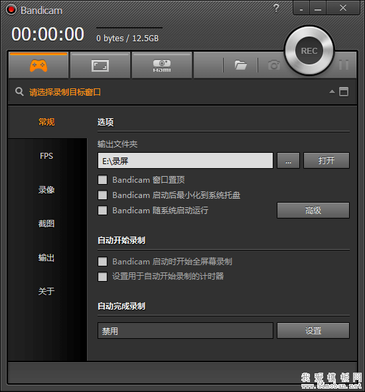Collapse panel with up arrow
This screenshot has width=365, height=392.
332,92
